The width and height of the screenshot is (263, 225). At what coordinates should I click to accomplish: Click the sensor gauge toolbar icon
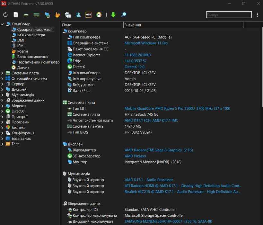(x=99, y=15)
